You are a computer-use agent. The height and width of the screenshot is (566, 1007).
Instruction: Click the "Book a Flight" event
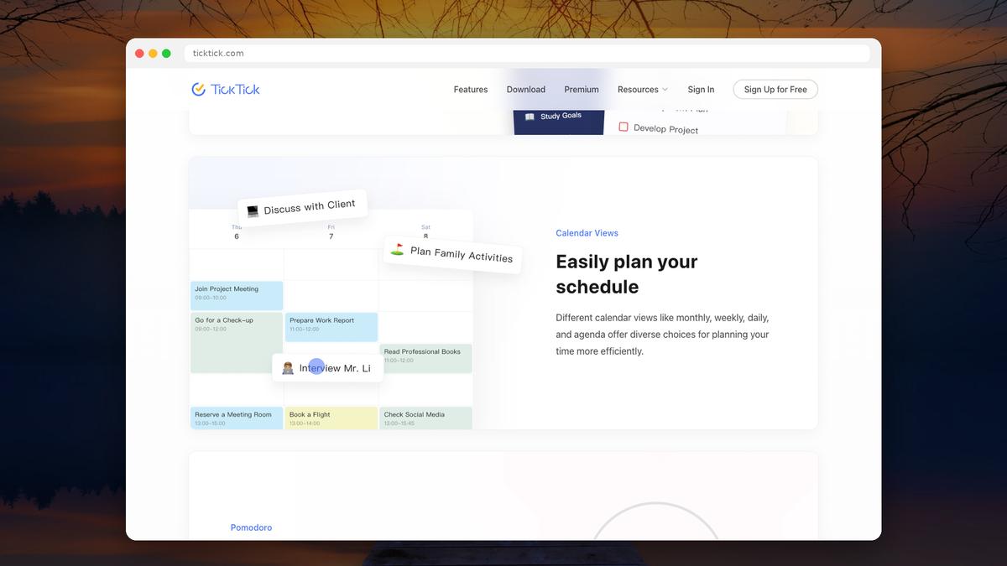pyautogui.click(x=331, y=418)
